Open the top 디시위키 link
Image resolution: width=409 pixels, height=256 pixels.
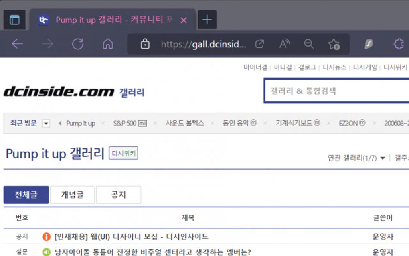[395, 67]
